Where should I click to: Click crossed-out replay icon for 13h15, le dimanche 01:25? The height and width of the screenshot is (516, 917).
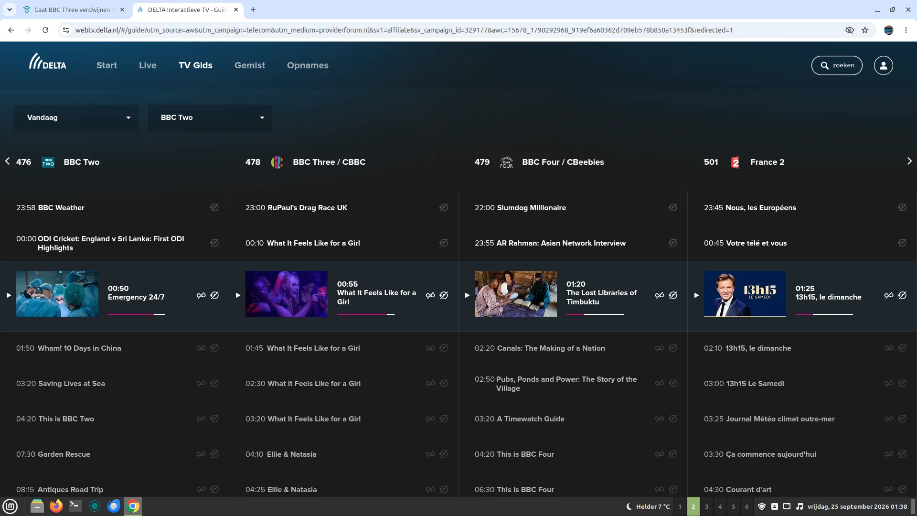pos(902,295)
